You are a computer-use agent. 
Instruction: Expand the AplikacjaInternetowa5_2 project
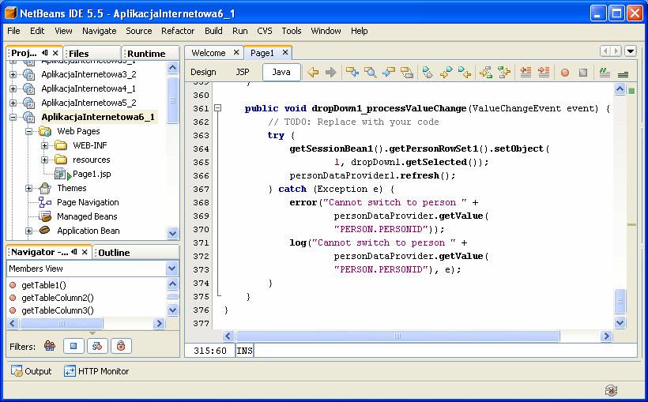point(13,103)
